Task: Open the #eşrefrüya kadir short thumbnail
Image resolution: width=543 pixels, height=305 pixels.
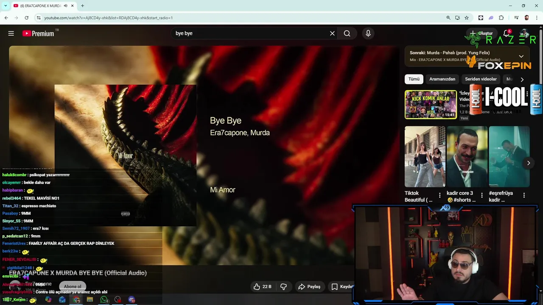Action: (509, 157)
